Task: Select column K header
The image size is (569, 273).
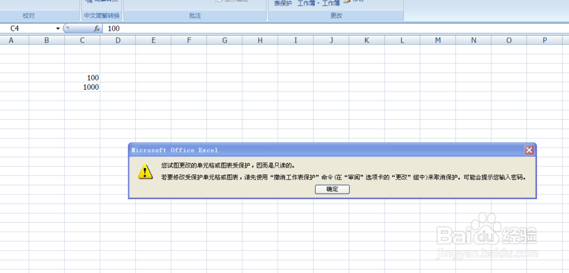Action: pos(367,40)
